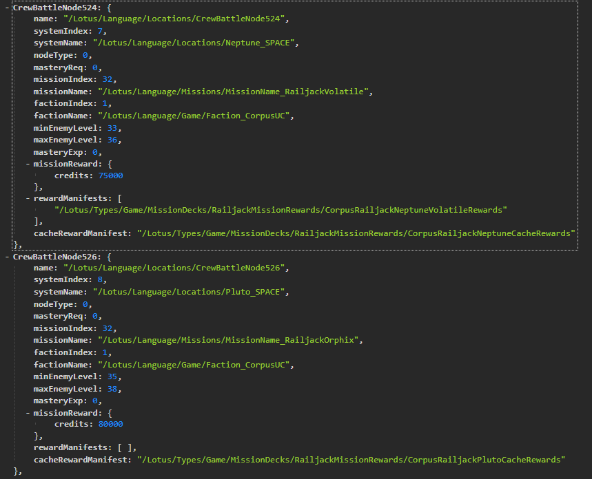Screen dimensions: 592x479
Task: Click the CorpusRailjackNeptuneCacheRewards path
Action: [356, 233]
